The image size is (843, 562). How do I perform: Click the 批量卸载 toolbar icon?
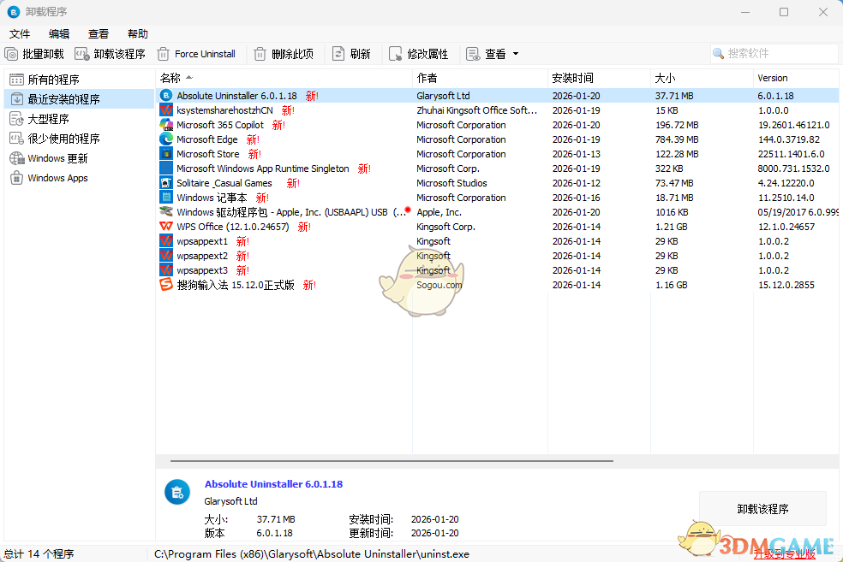[x=11, y=53]
